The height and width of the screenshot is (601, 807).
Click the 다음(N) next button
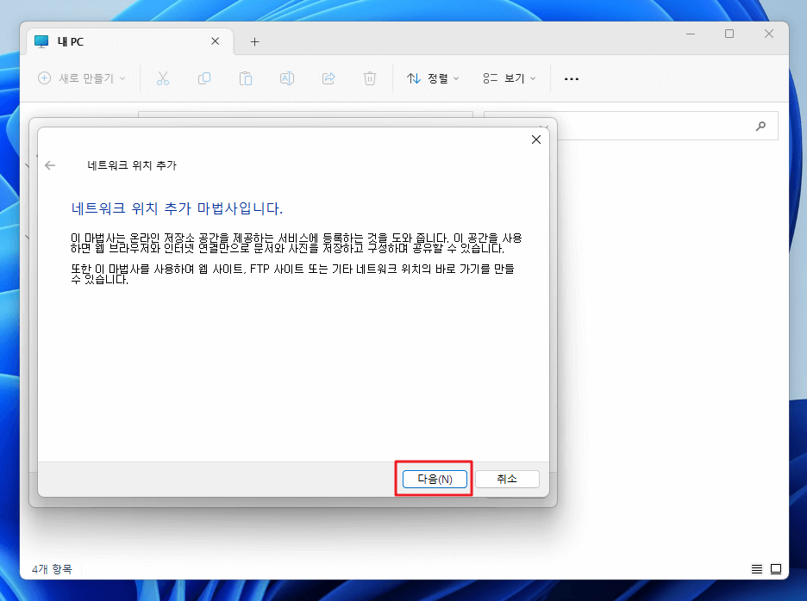click(x=434, y=479)
